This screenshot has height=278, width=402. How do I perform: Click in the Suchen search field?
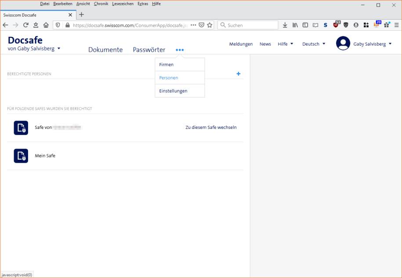point(248,25)
